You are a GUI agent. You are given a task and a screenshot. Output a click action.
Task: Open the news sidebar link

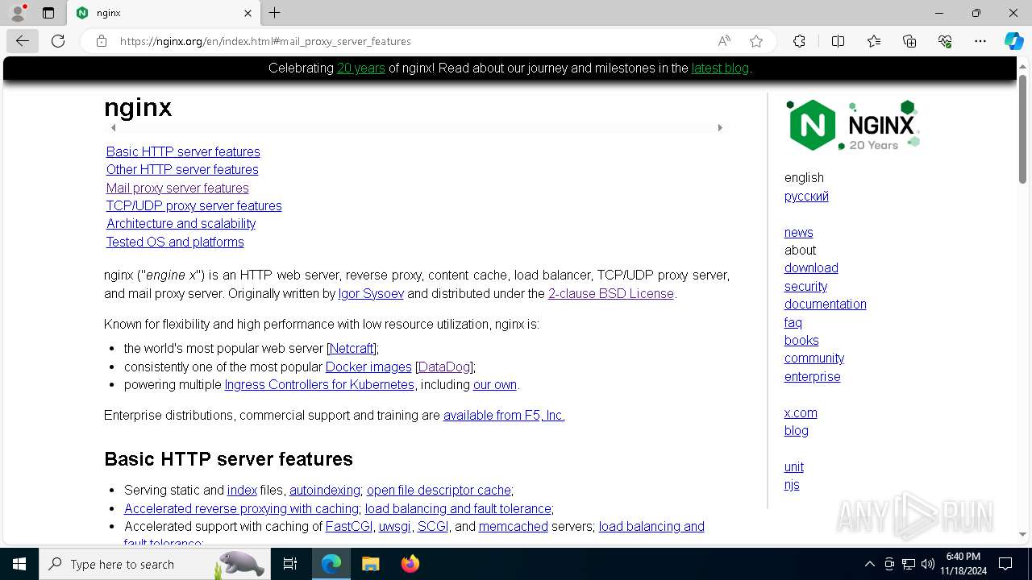coord(799,232)
